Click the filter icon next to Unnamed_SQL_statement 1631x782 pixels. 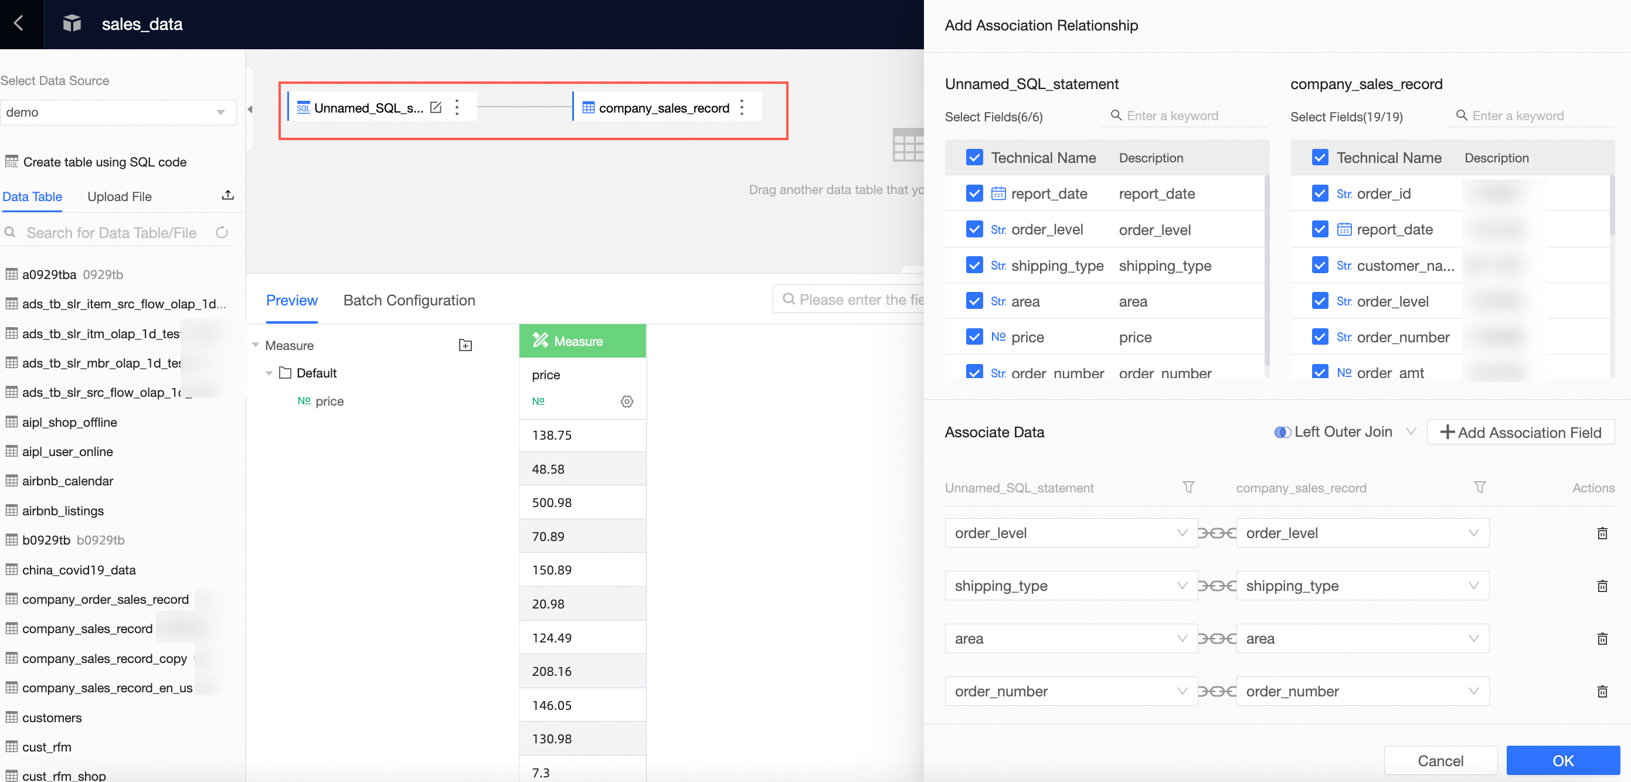pos(1188,488)
